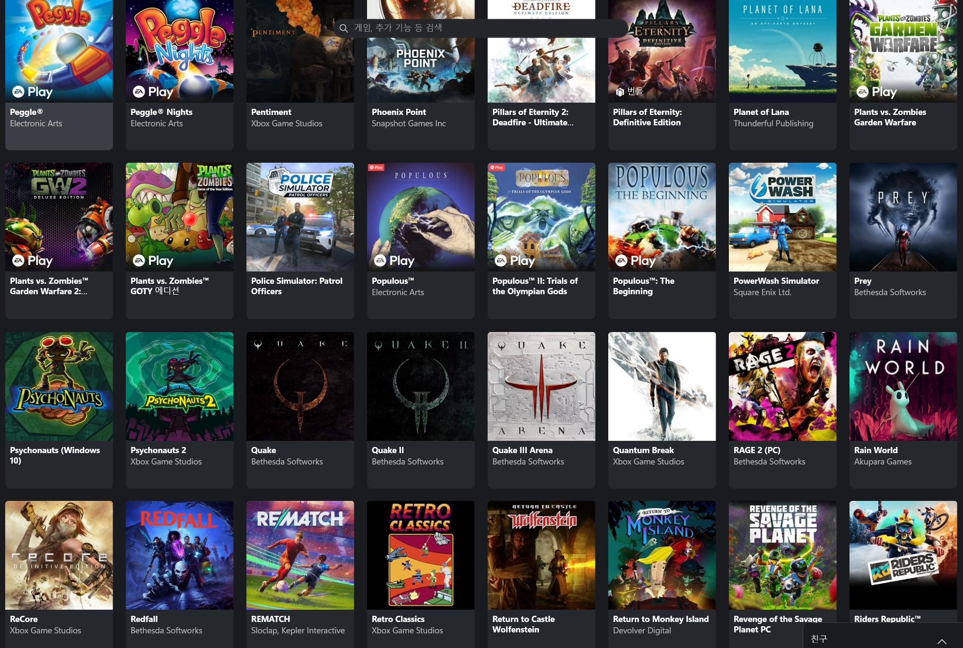Click the search magnifier icon
The height and width of the screenshot is (648, 963).
coord(344,28)
